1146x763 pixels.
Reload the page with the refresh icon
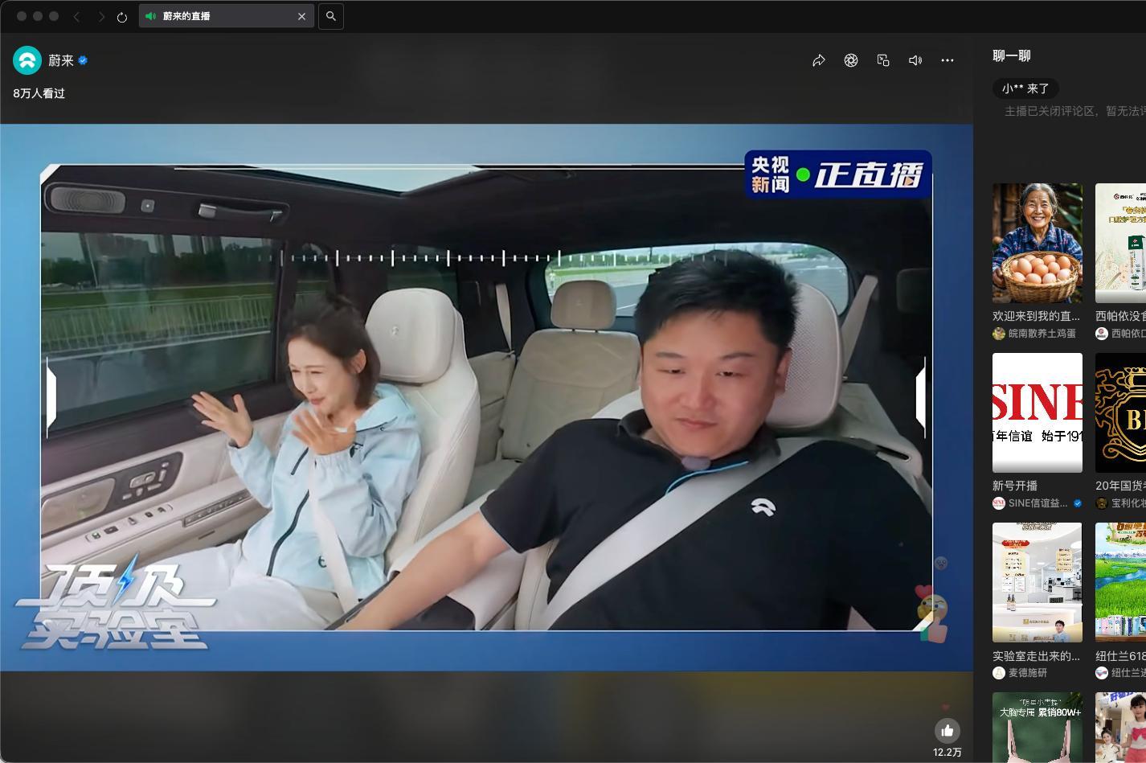(x=122, y=17)
